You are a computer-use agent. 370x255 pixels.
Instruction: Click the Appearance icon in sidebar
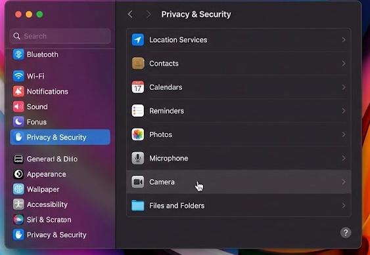click(x=18, y=174)
